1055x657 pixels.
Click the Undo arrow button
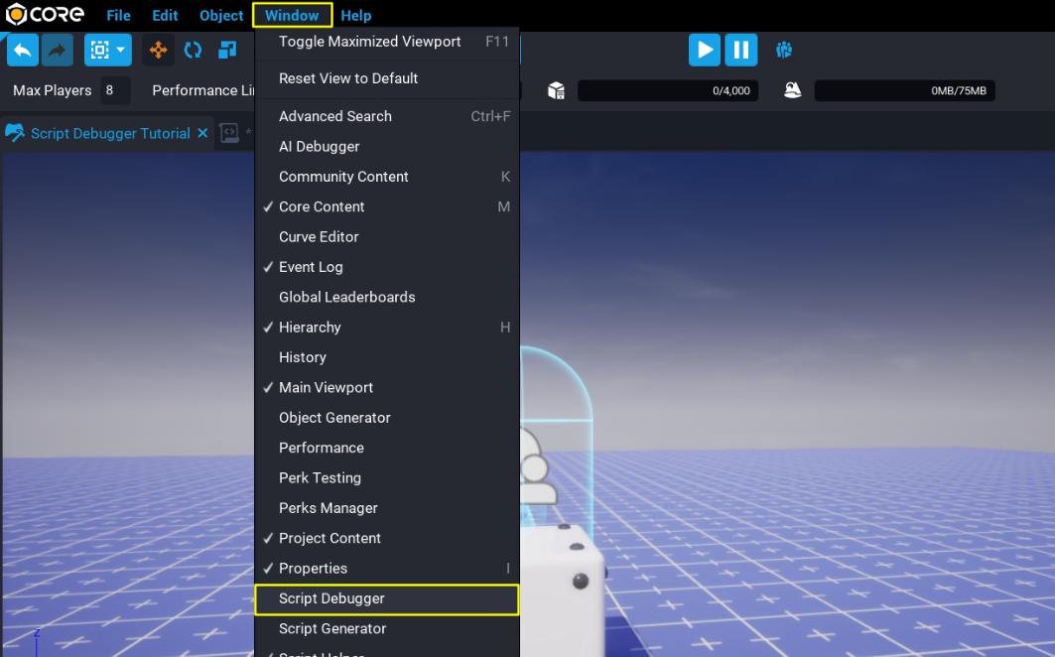pos(23,50)
